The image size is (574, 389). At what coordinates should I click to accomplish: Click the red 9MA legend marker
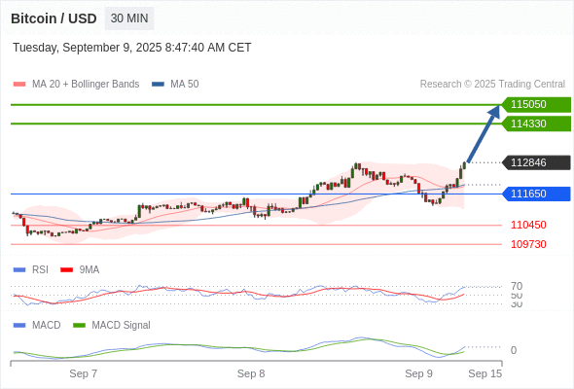tap(66, 269)
